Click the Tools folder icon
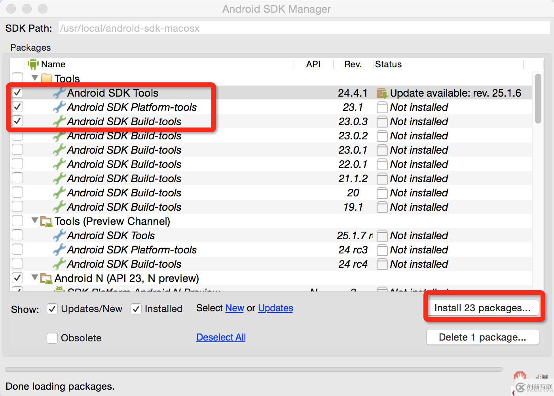 [47, 78]
